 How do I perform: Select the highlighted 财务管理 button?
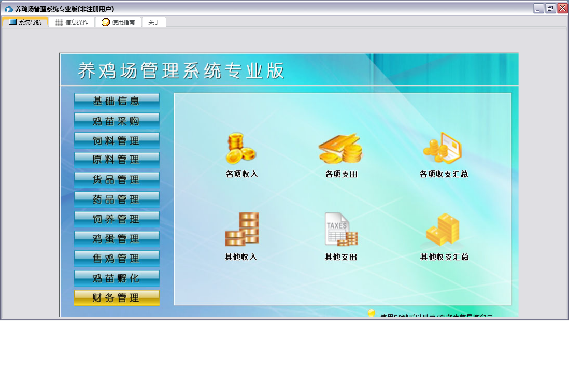click(x=117, y=297)
